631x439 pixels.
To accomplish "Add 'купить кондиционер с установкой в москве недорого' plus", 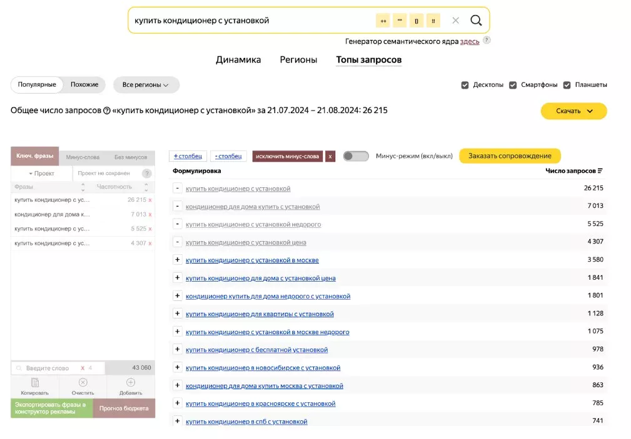I will pos(178,331).
